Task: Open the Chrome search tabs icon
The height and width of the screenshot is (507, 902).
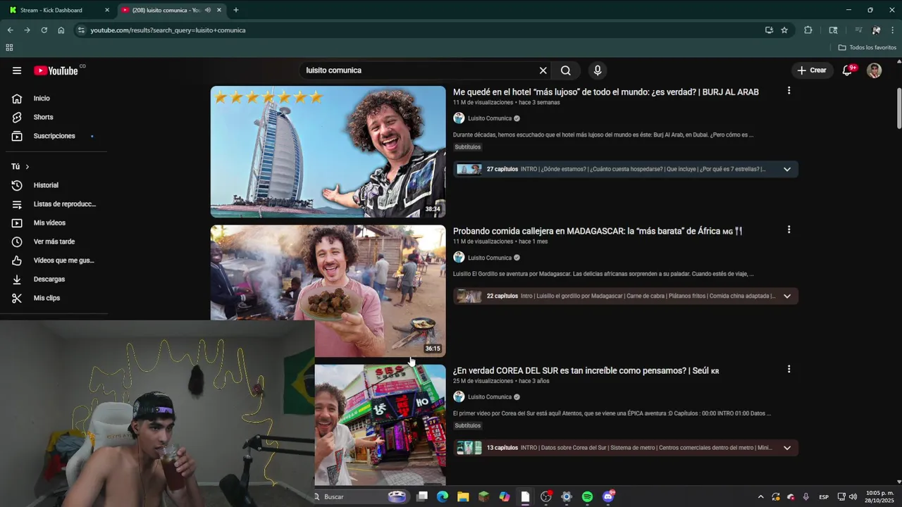Action: [833, 30]
